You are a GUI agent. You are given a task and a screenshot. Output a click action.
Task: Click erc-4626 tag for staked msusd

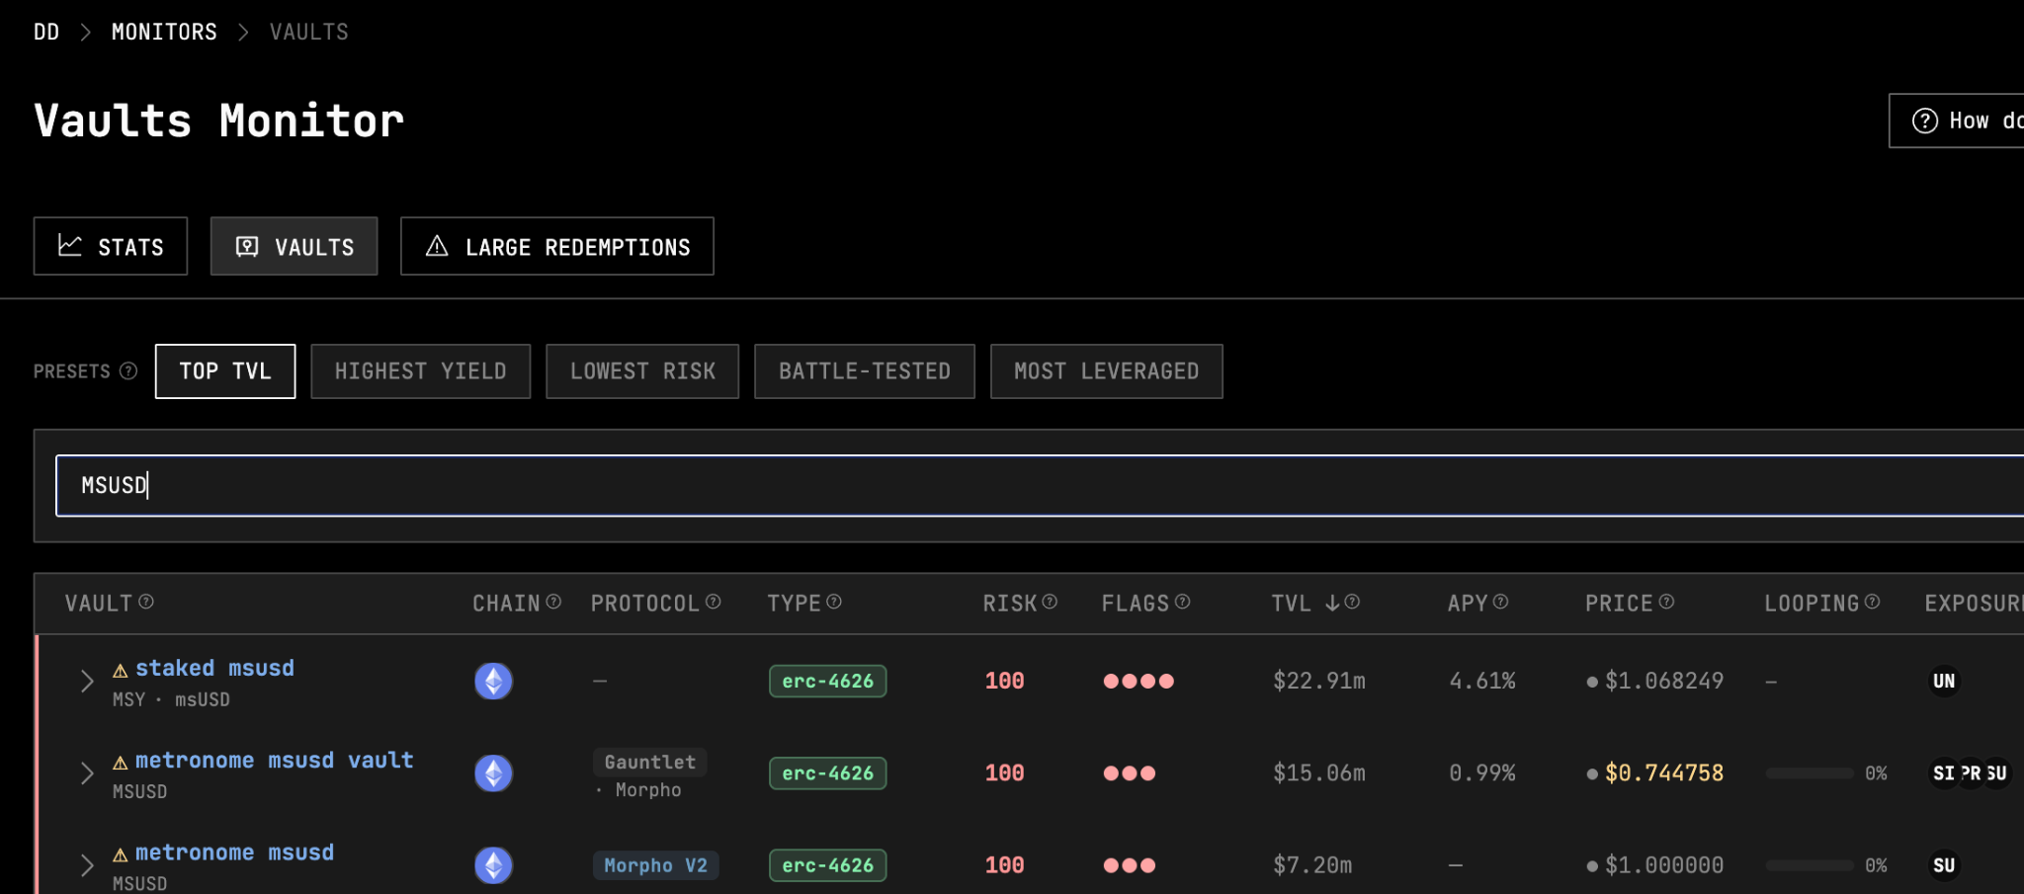click(x=828, y=681)
